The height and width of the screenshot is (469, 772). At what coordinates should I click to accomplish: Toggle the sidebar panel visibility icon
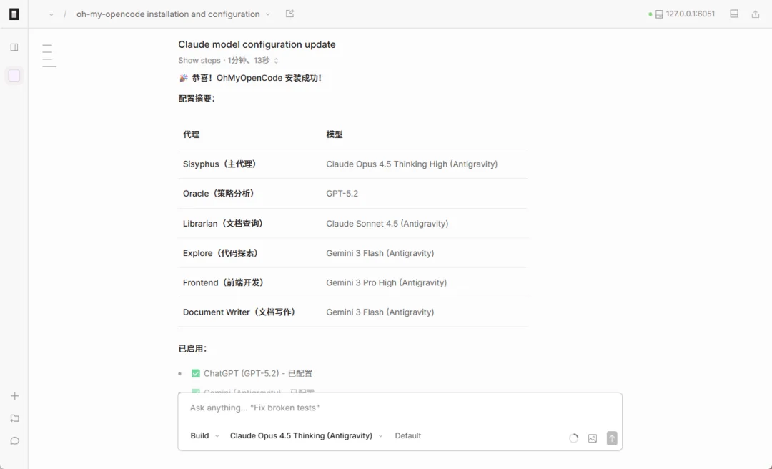14,46
